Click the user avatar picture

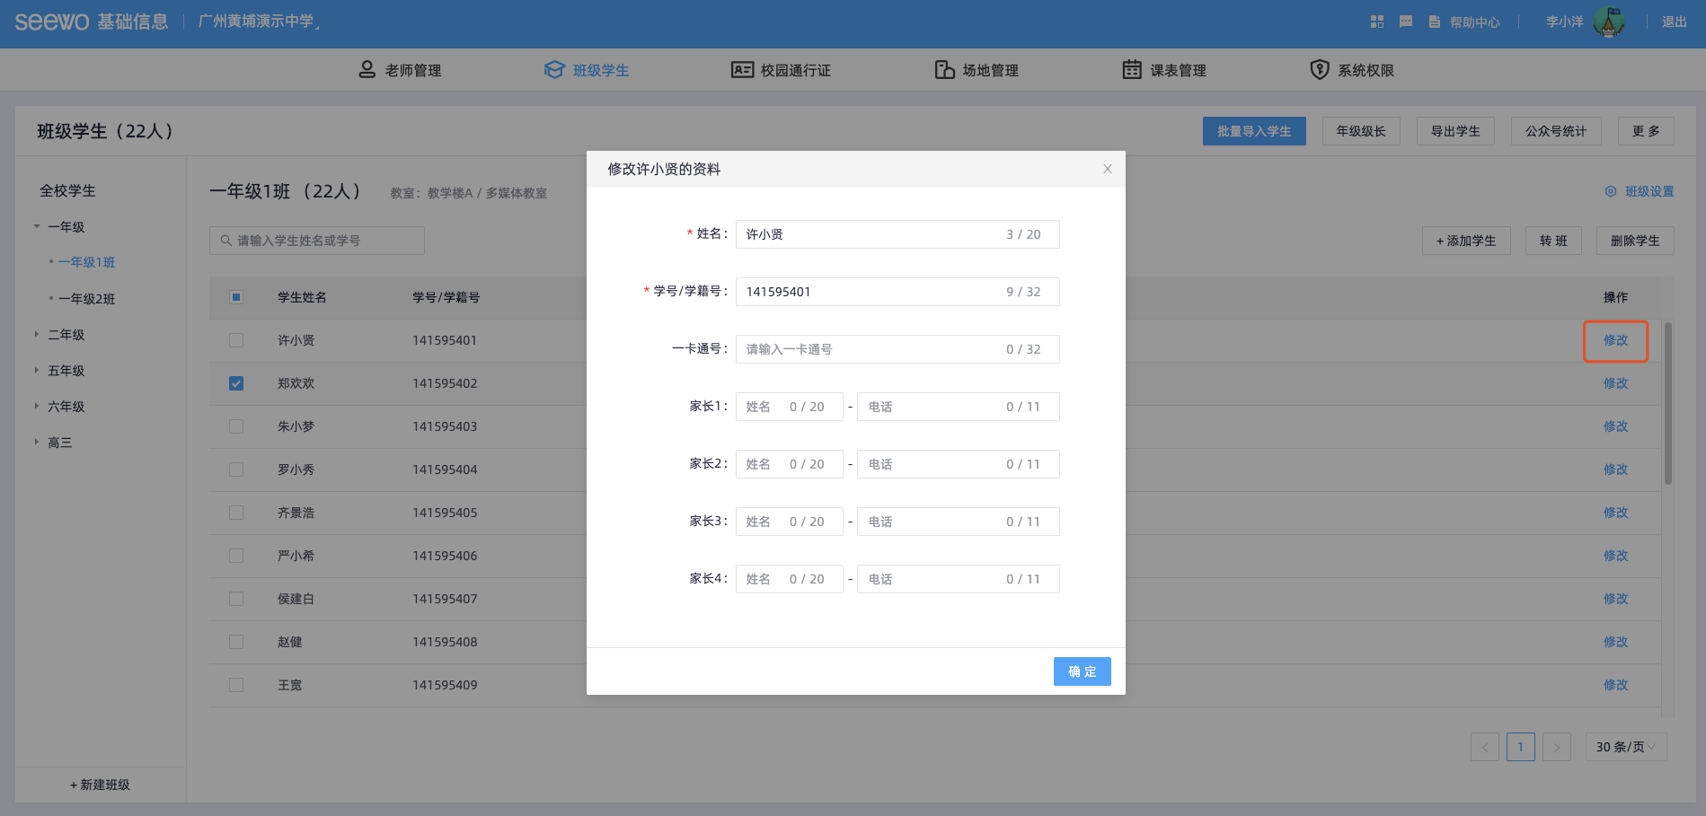tap(1608, 22)
